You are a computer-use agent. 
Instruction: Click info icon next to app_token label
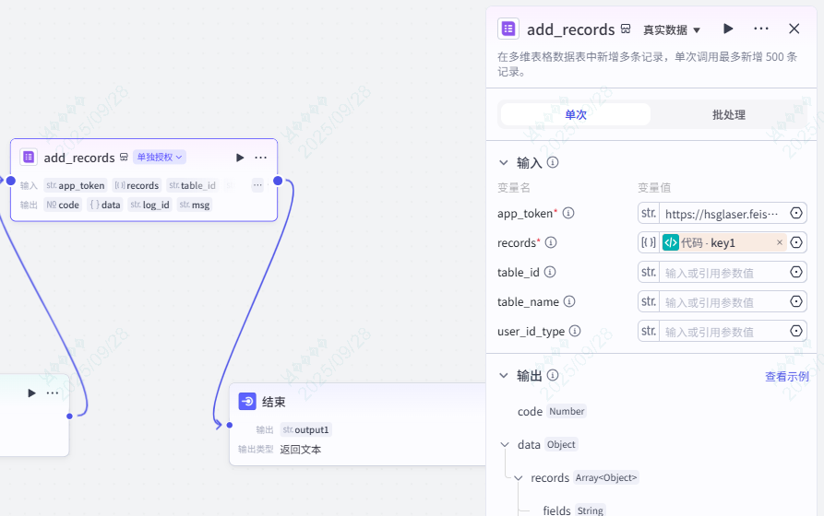tap(568, 214)
